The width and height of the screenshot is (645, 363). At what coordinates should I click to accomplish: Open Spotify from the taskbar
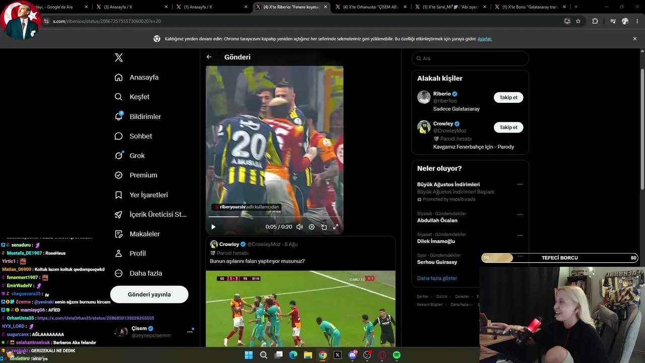coord(397,355)
